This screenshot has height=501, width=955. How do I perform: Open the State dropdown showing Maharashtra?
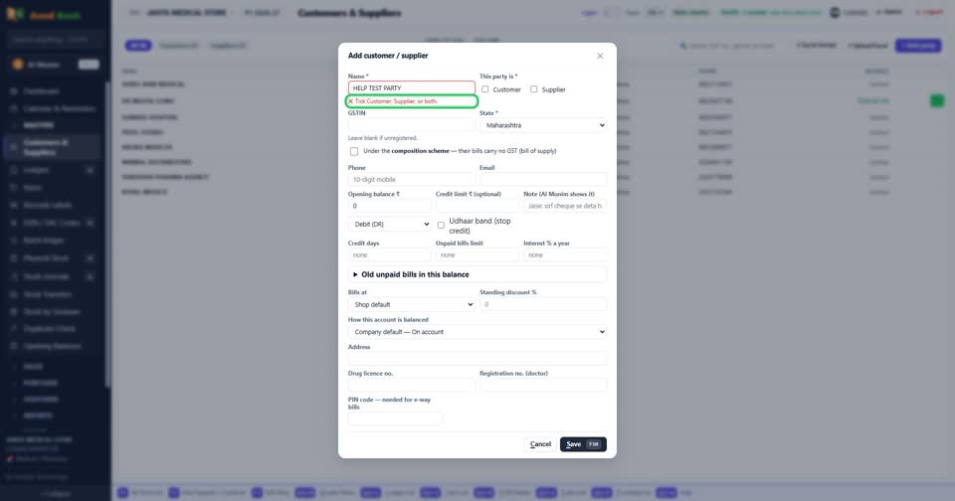click(x=543, y=125)
